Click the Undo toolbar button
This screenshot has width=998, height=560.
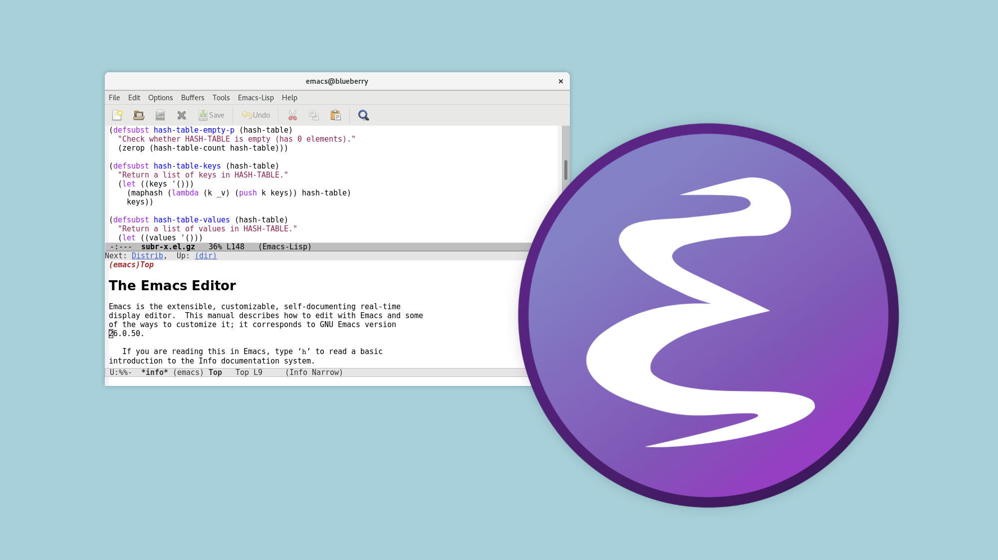(x=256, y=115)
